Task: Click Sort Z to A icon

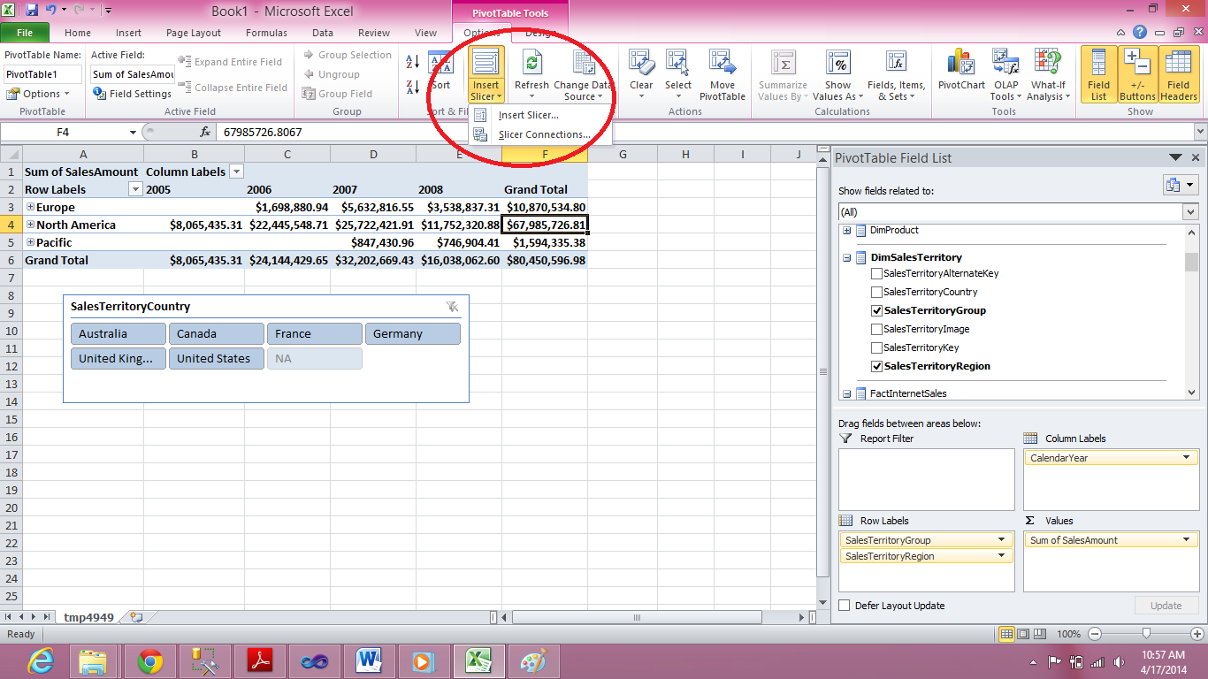Action: 412,87
